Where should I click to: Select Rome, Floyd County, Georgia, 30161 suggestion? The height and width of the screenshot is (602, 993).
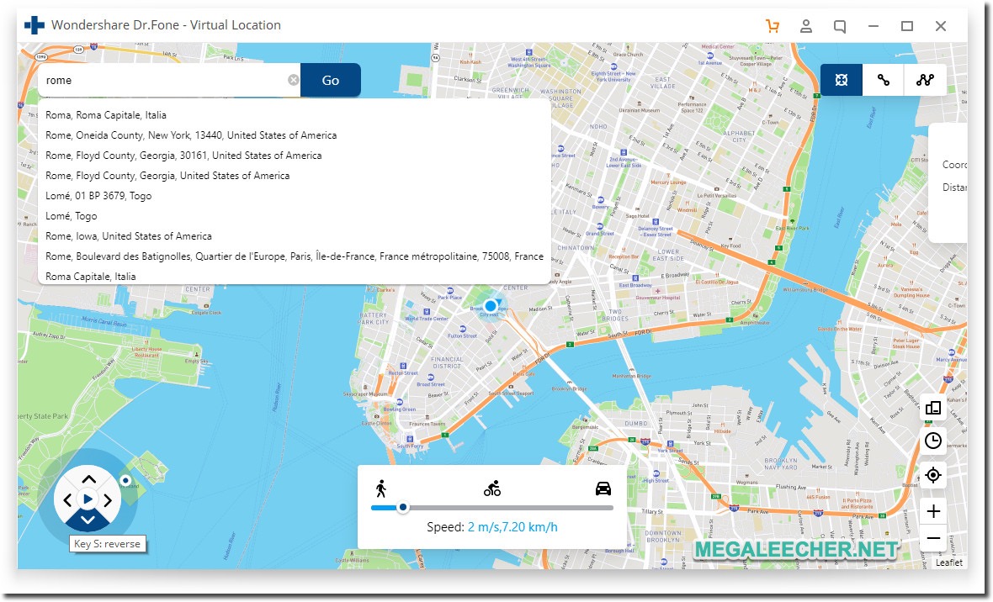295,156
